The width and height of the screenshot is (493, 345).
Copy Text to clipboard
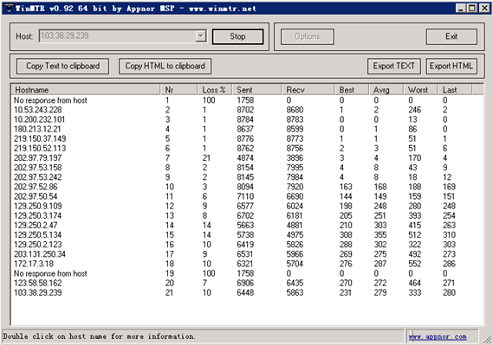(x=62, y=67)
